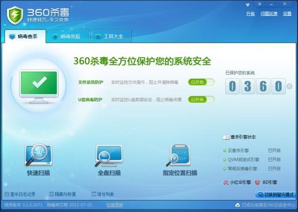Click the green checkmark monitor status icon
The height and width of the screenshot is (212, 298).
click(x=39, y=87)
